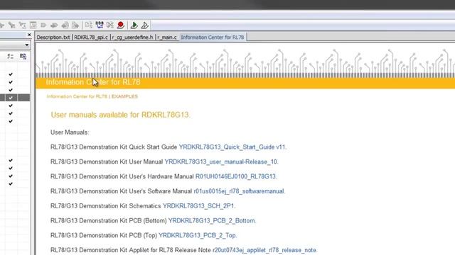Click the Compile toolbar icon
Viewport: 455px width, 255px height.
click(x=88, y=25)
